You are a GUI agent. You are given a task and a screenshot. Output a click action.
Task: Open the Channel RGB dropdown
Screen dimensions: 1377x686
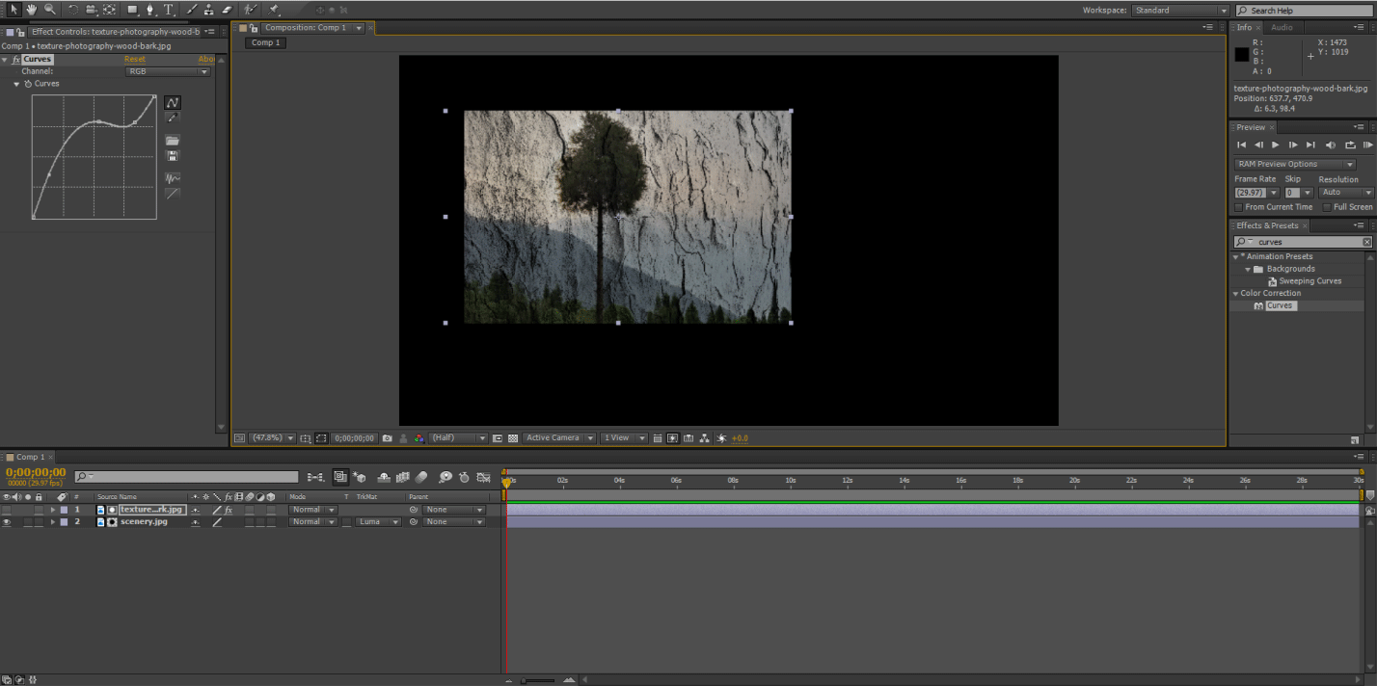tap(168, 71)
